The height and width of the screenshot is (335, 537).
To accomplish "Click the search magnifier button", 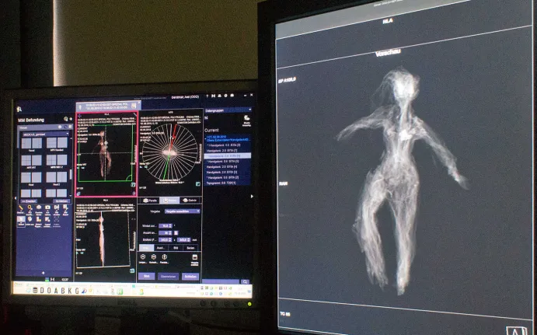I will tap(245, 281).
